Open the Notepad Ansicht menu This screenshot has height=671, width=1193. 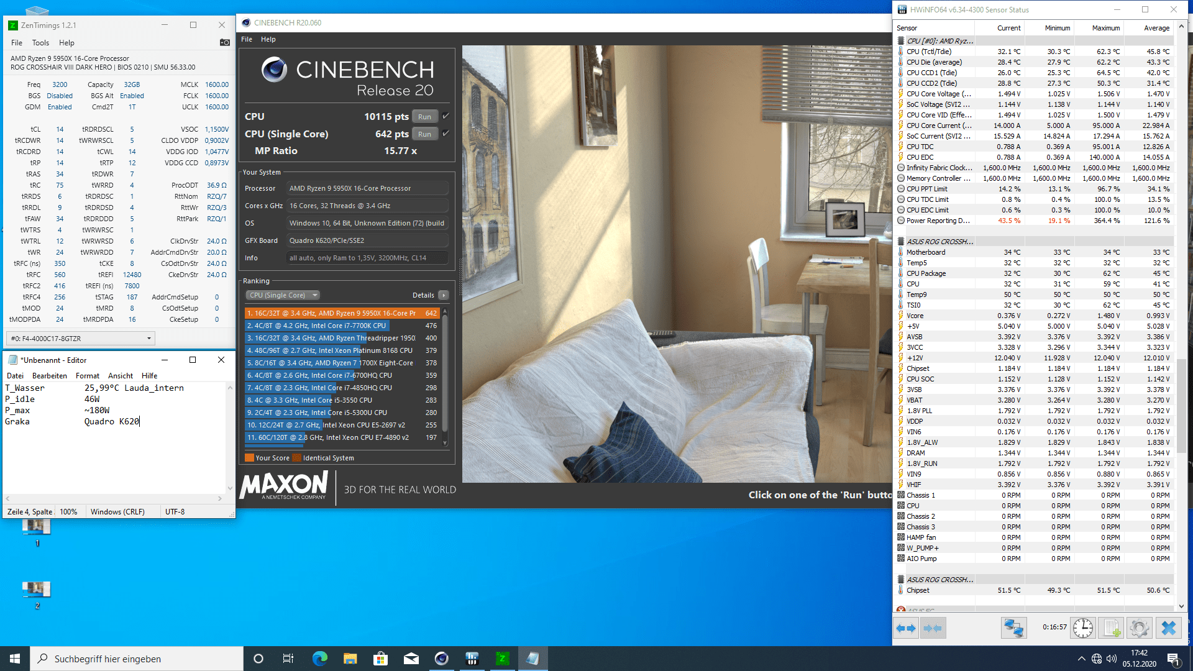point(121,376)
